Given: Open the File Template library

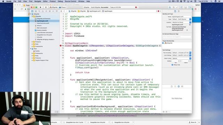Looking at the screenshot, I should point(172,86).
